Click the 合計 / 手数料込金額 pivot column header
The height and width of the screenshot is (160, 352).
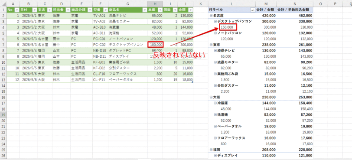point(295,10)
